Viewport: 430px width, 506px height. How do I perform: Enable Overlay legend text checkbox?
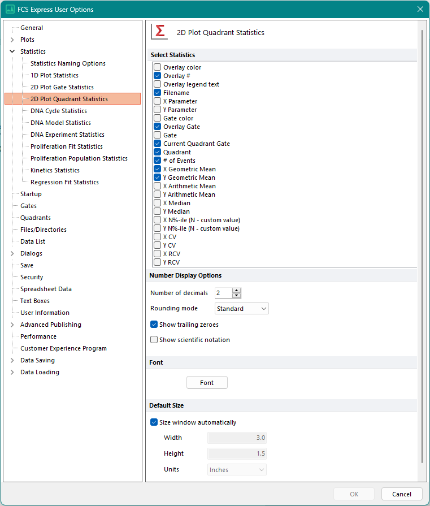pyautogui.click(x=158, y=84)
